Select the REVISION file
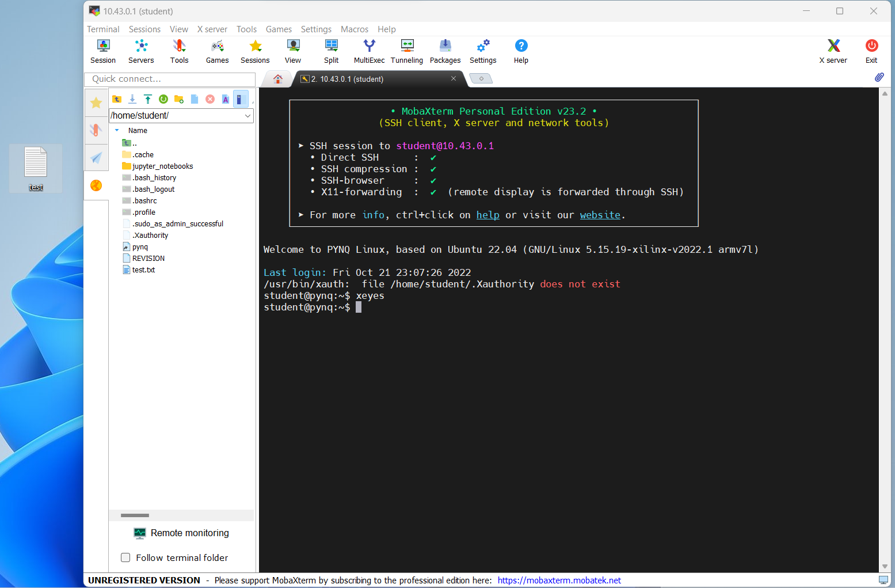 pyautogui.click(x=144, y=259)
